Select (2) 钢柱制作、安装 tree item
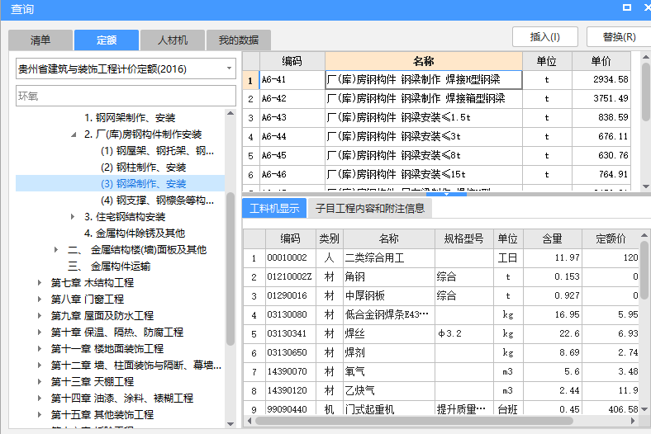This screenshot has width=651, height=434. click(143, 167)
